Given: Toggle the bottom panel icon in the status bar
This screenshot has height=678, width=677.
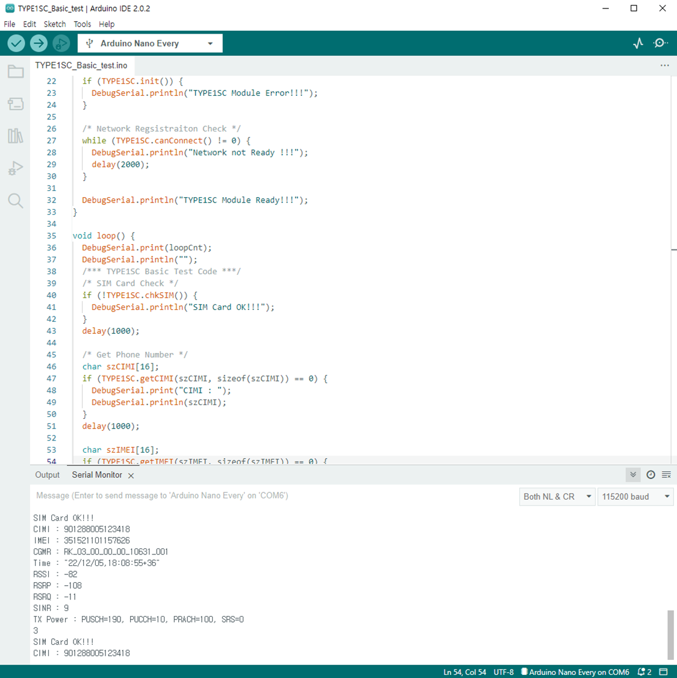Looking at the screenshot, I should [x=664, y=672].
